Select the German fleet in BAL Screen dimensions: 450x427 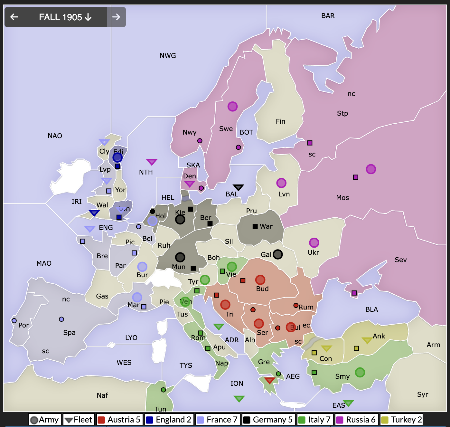tap(238, 187)
